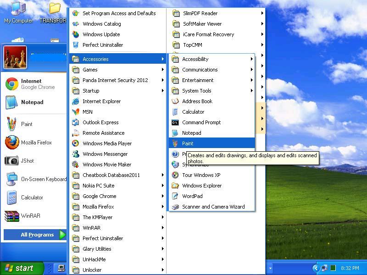Viewport: 367px width, 275px height.
Task: Open Windows Catalog entry
Action: click(118, 24)
